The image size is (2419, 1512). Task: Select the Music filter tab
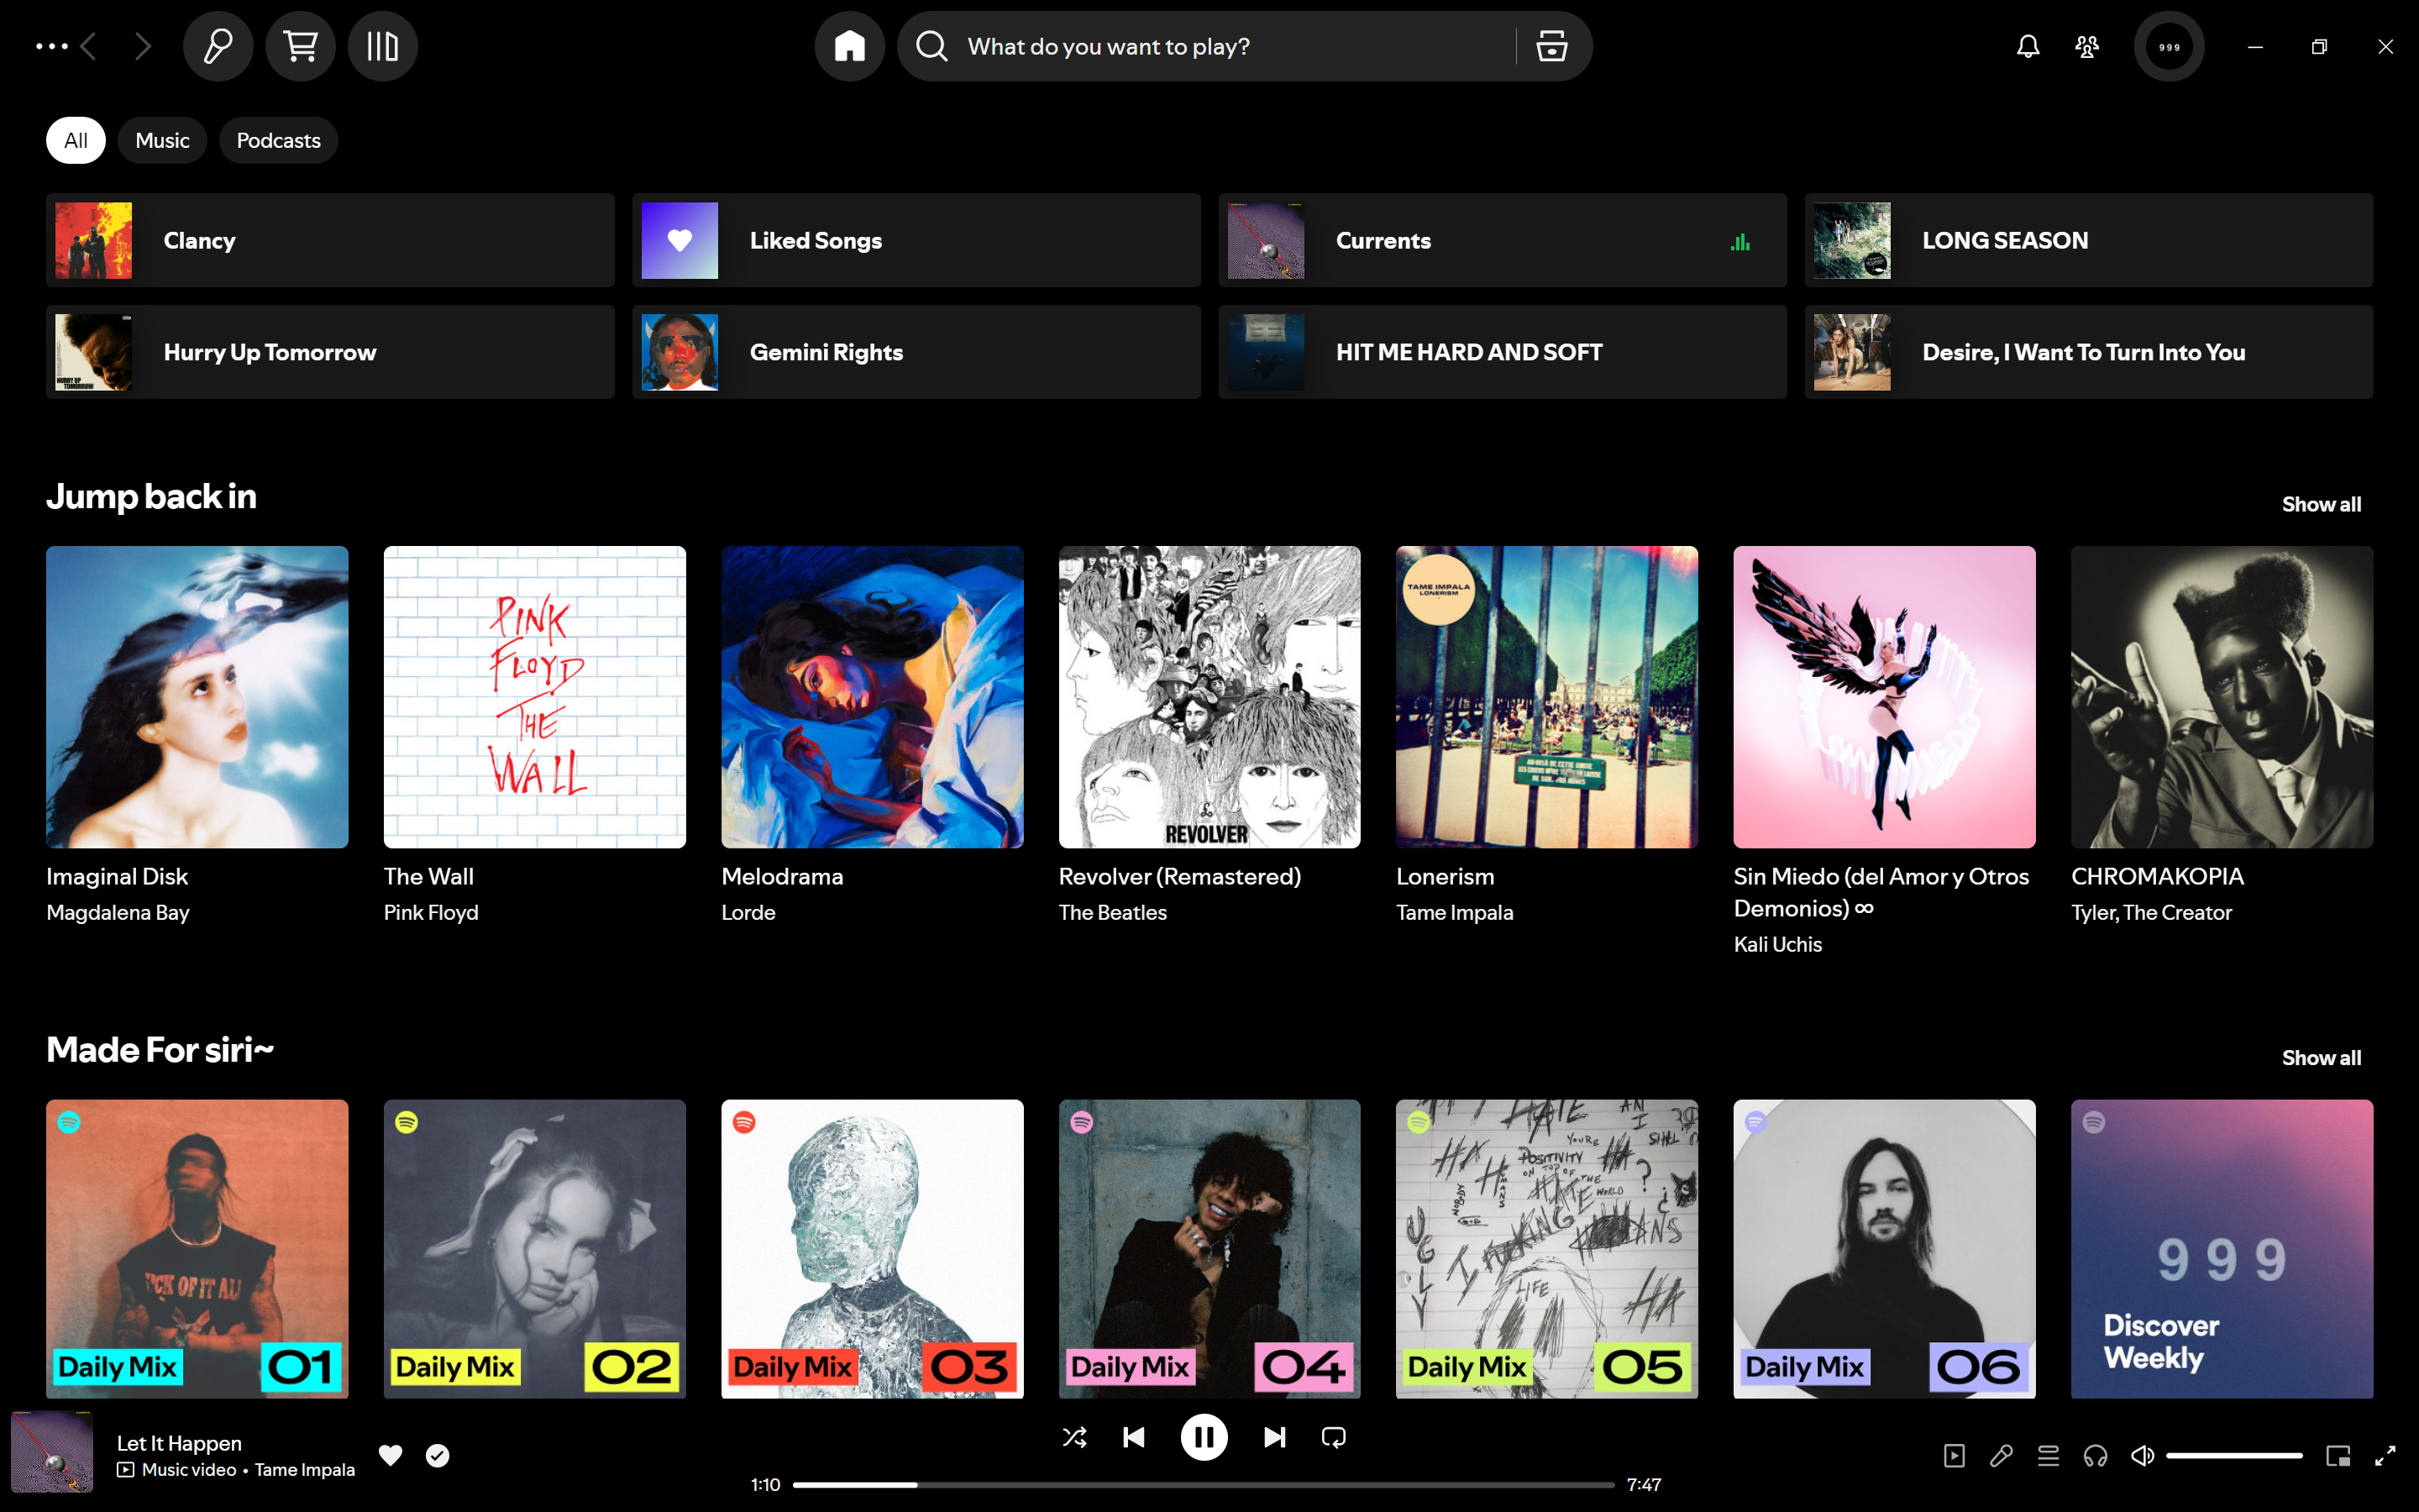click(162, 140)
